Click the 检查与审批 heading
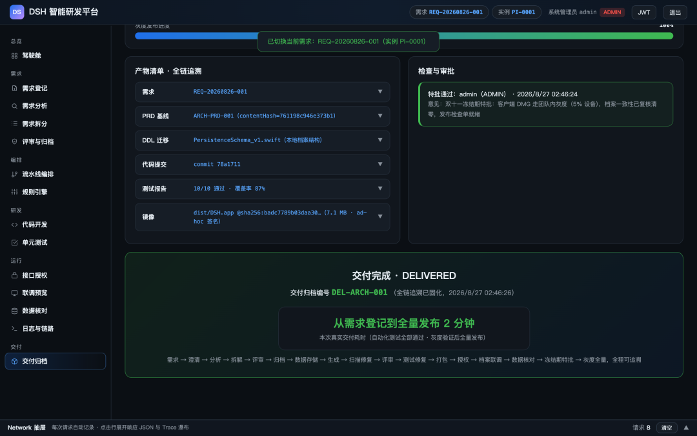Viewport: 697px width, 436px height. 436,71
